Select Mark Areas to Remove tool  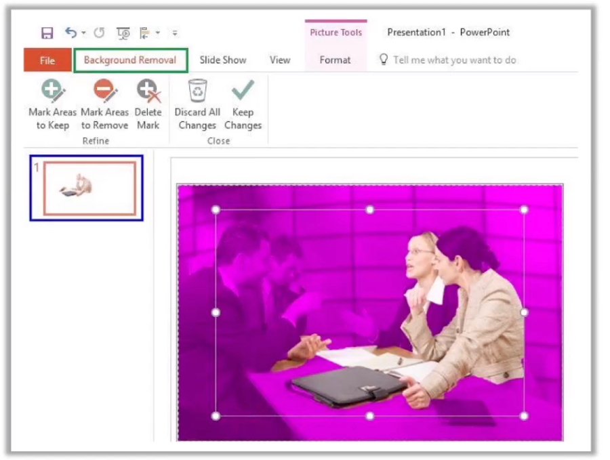104,104
